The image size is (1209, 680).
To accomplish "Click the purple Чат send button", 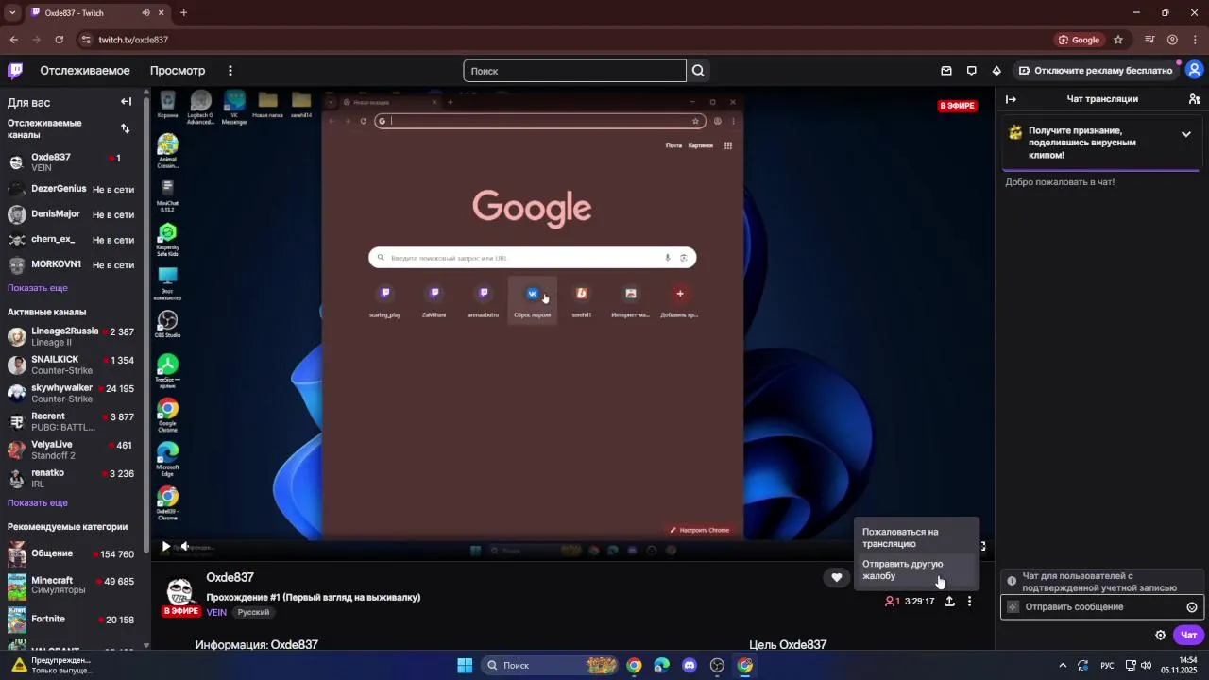I will click(x=1188, y=635).
